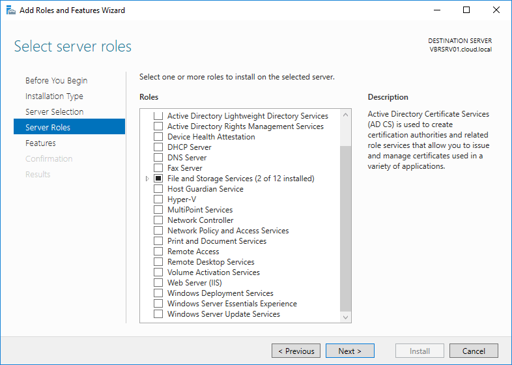Screen dimensions: 512x365
Task: Cancel the Add Roles wizard
Action: click(x=474, y=351)
